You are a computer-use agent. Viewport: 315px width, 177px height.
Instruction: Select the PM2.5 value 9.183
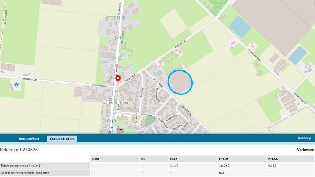click(272, 166)
